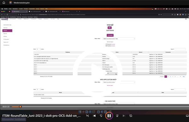Click the purple XML button
The height and width of the screenshot is (122, 189).
coord(110,28)
